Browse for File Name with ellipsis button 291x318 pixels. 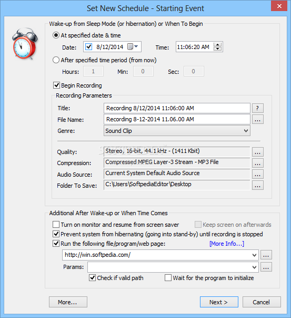pyautogui.click(x=258, y=119)
